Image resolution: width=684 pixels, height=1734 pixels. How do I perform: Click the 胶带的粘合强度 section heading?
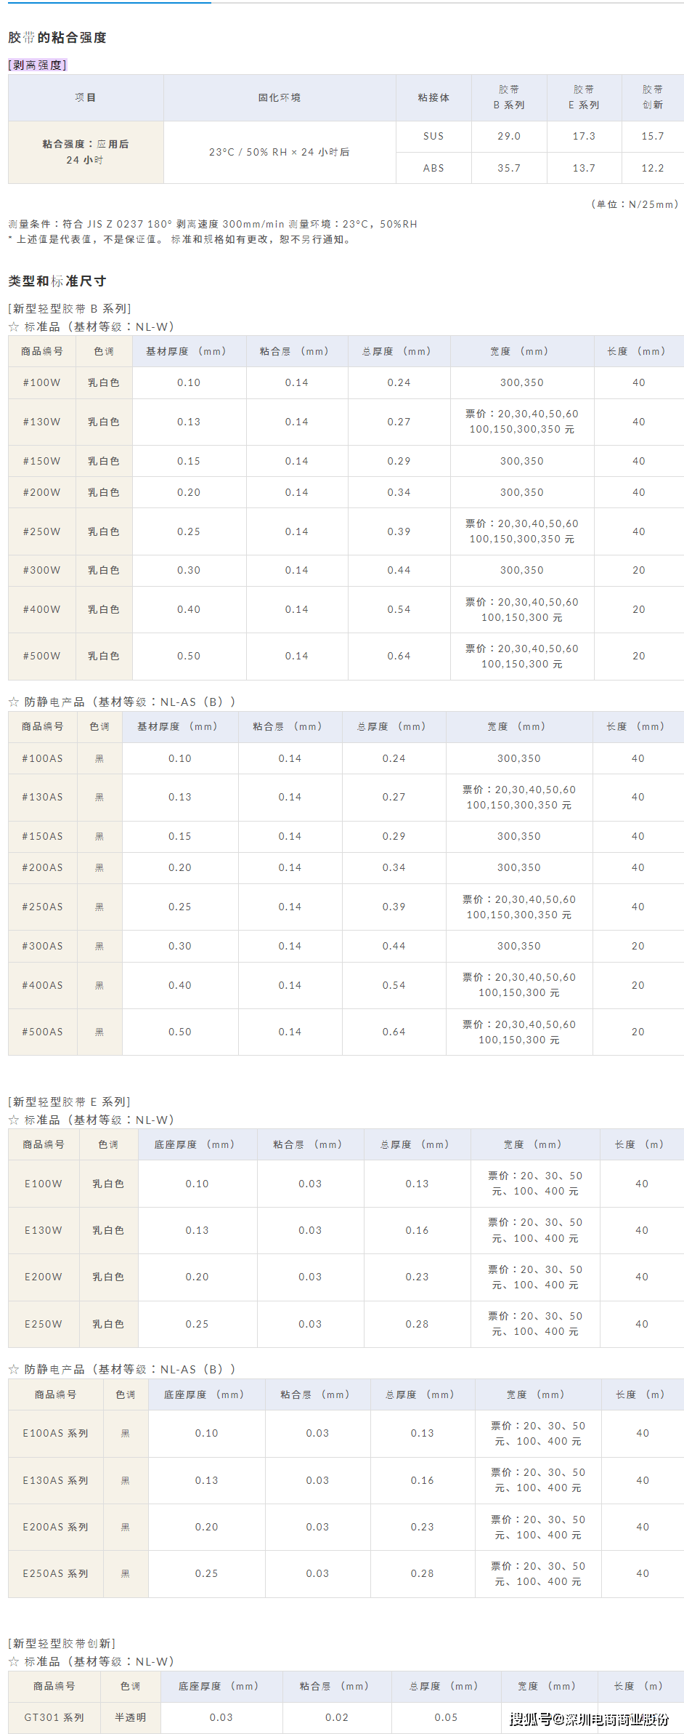coord(57,38)
